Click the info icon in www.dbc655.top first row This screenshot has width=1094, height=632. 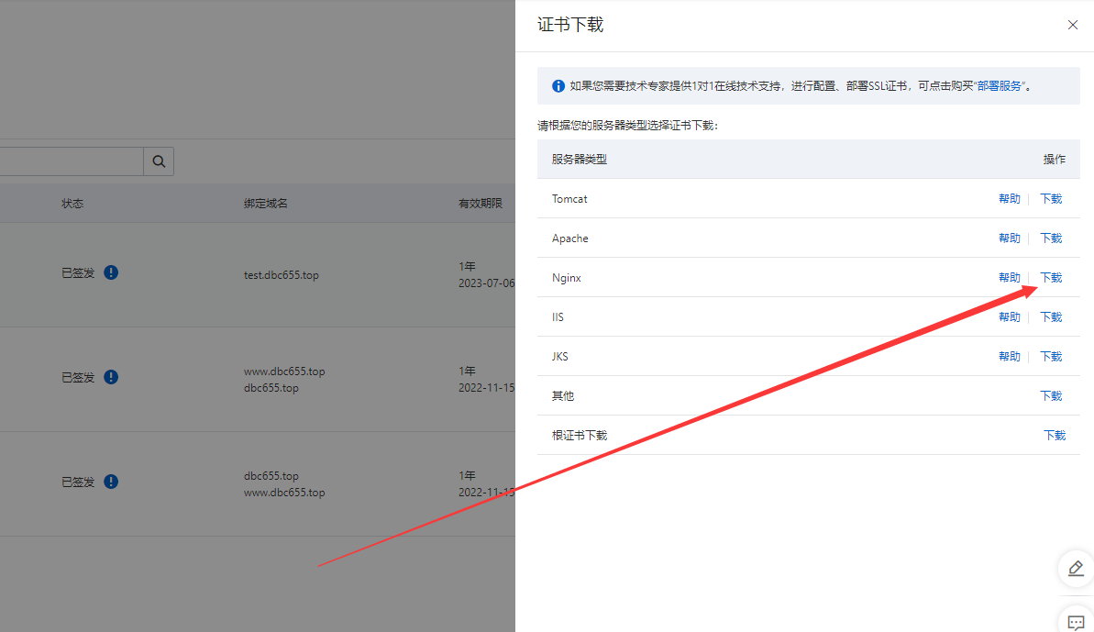111,377
